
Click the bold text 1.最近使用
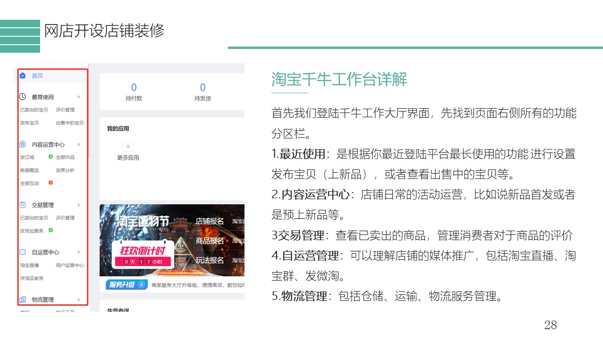tap(298, 154)
